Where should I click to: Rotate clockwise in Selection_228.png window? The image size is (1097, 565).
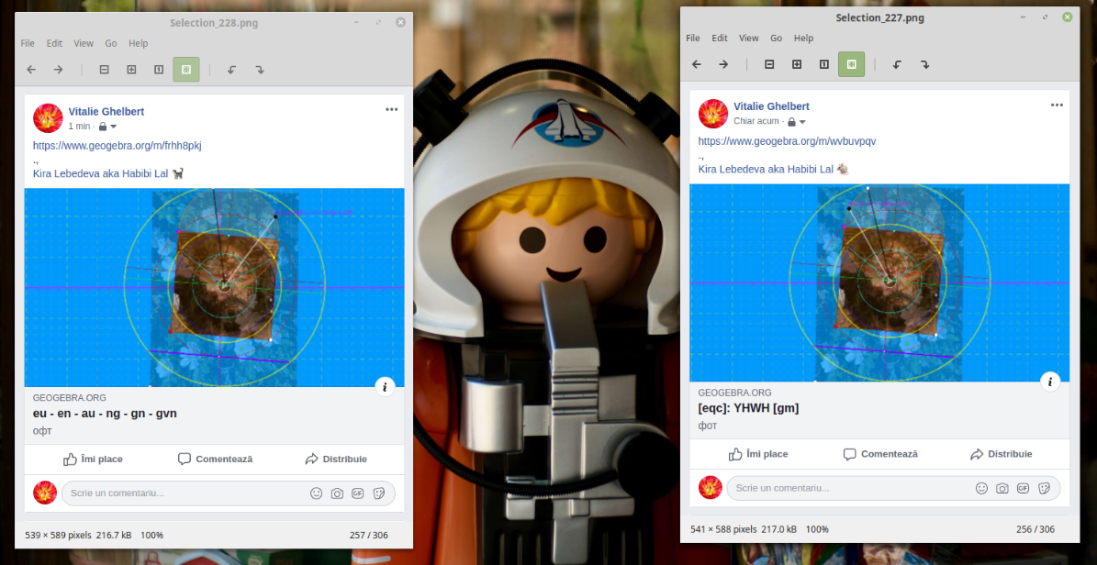[x=260, y=69]
